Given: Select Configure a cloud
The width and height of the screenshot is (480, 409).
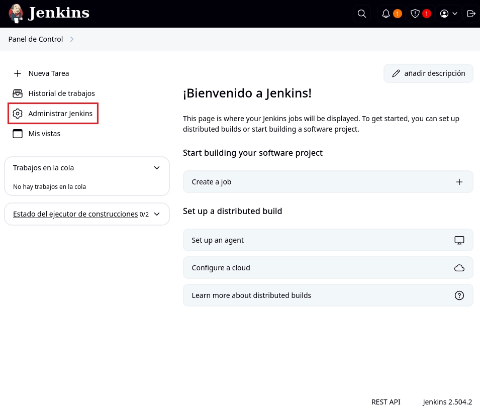Looking at the screenshot, I should click(328, 268).
